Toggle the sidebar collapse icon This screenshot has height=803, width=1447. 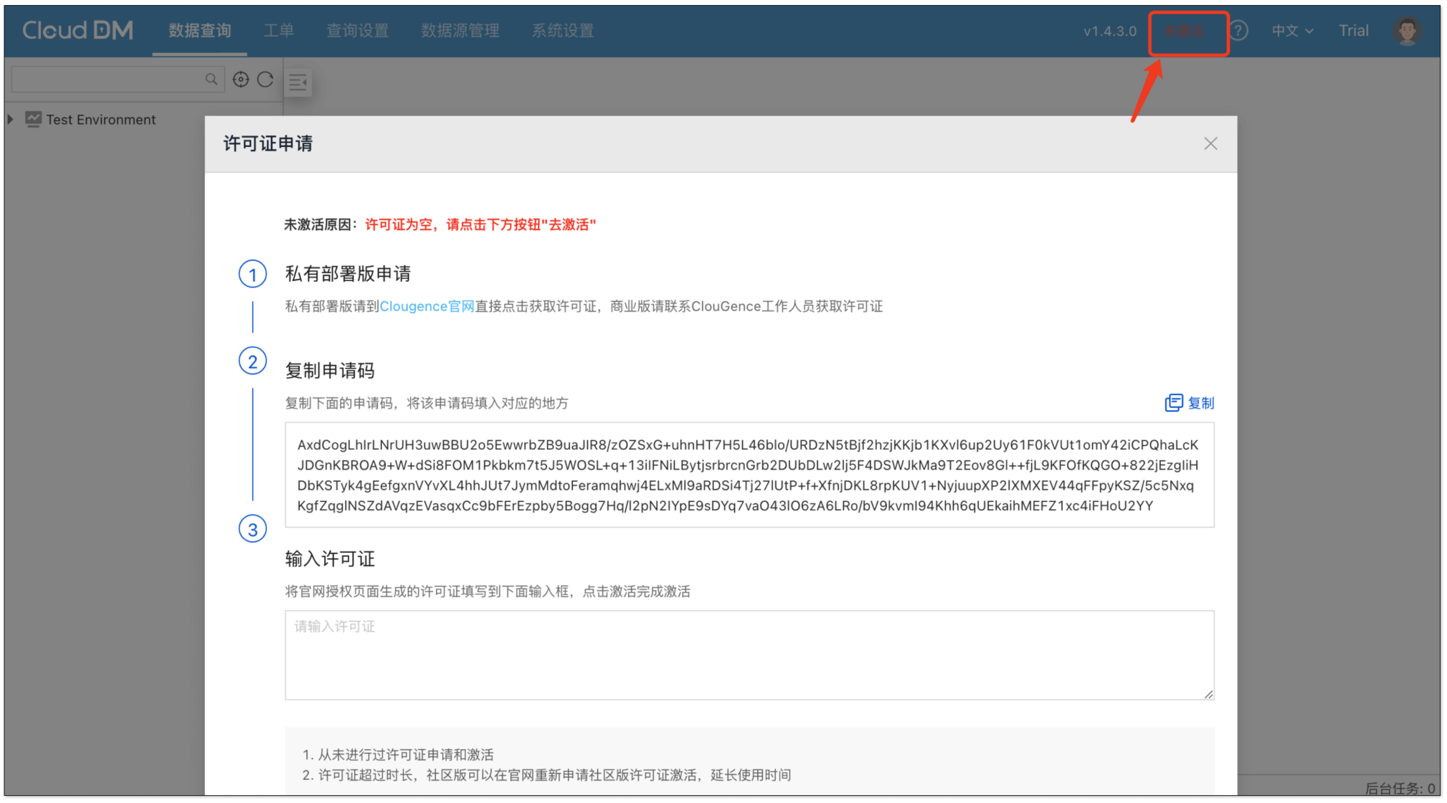coord(298,82)
